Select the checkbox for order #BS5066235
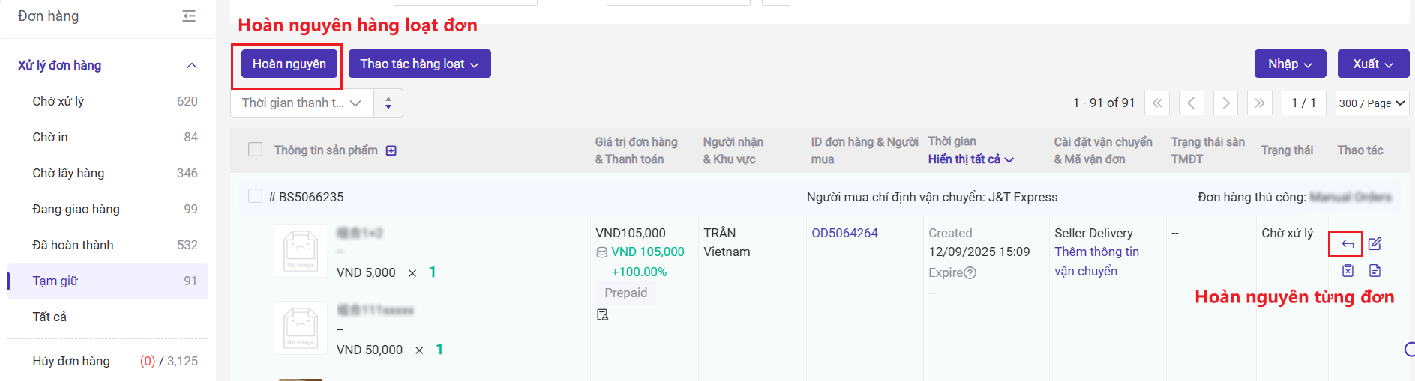This screenshot has width=1415, height=381. click(256, 196)
